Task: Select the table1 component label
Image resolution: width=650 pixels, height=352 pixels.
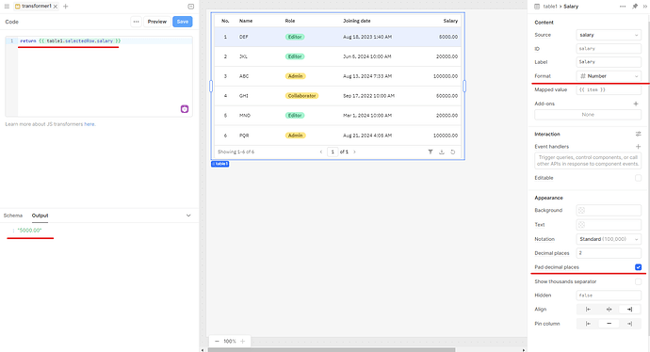Action: click(x=220, y=164)
